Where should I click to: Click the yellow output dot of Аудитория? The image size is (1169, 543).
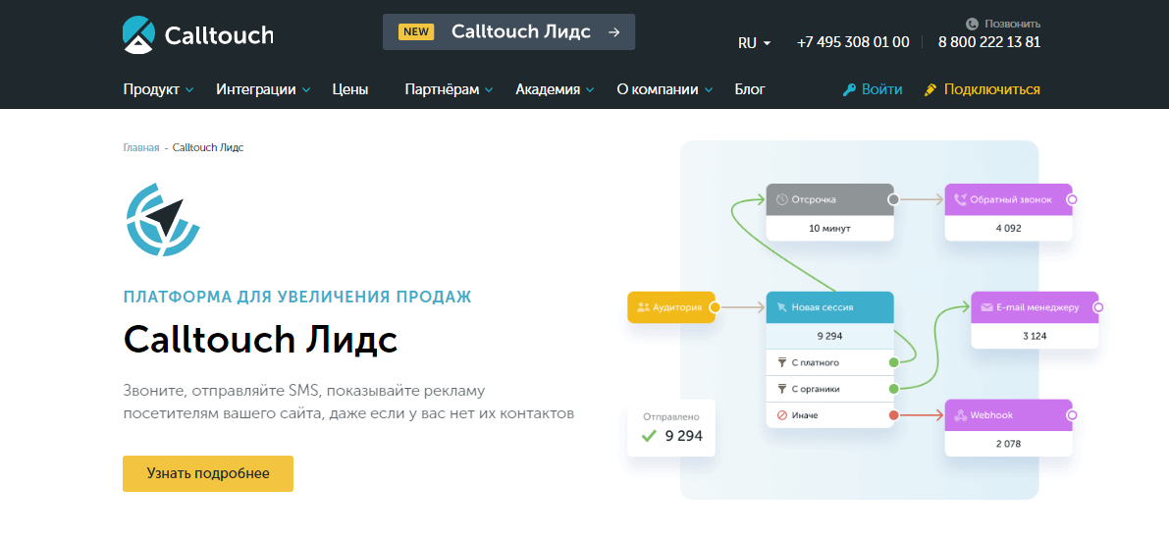coord(715,307)
